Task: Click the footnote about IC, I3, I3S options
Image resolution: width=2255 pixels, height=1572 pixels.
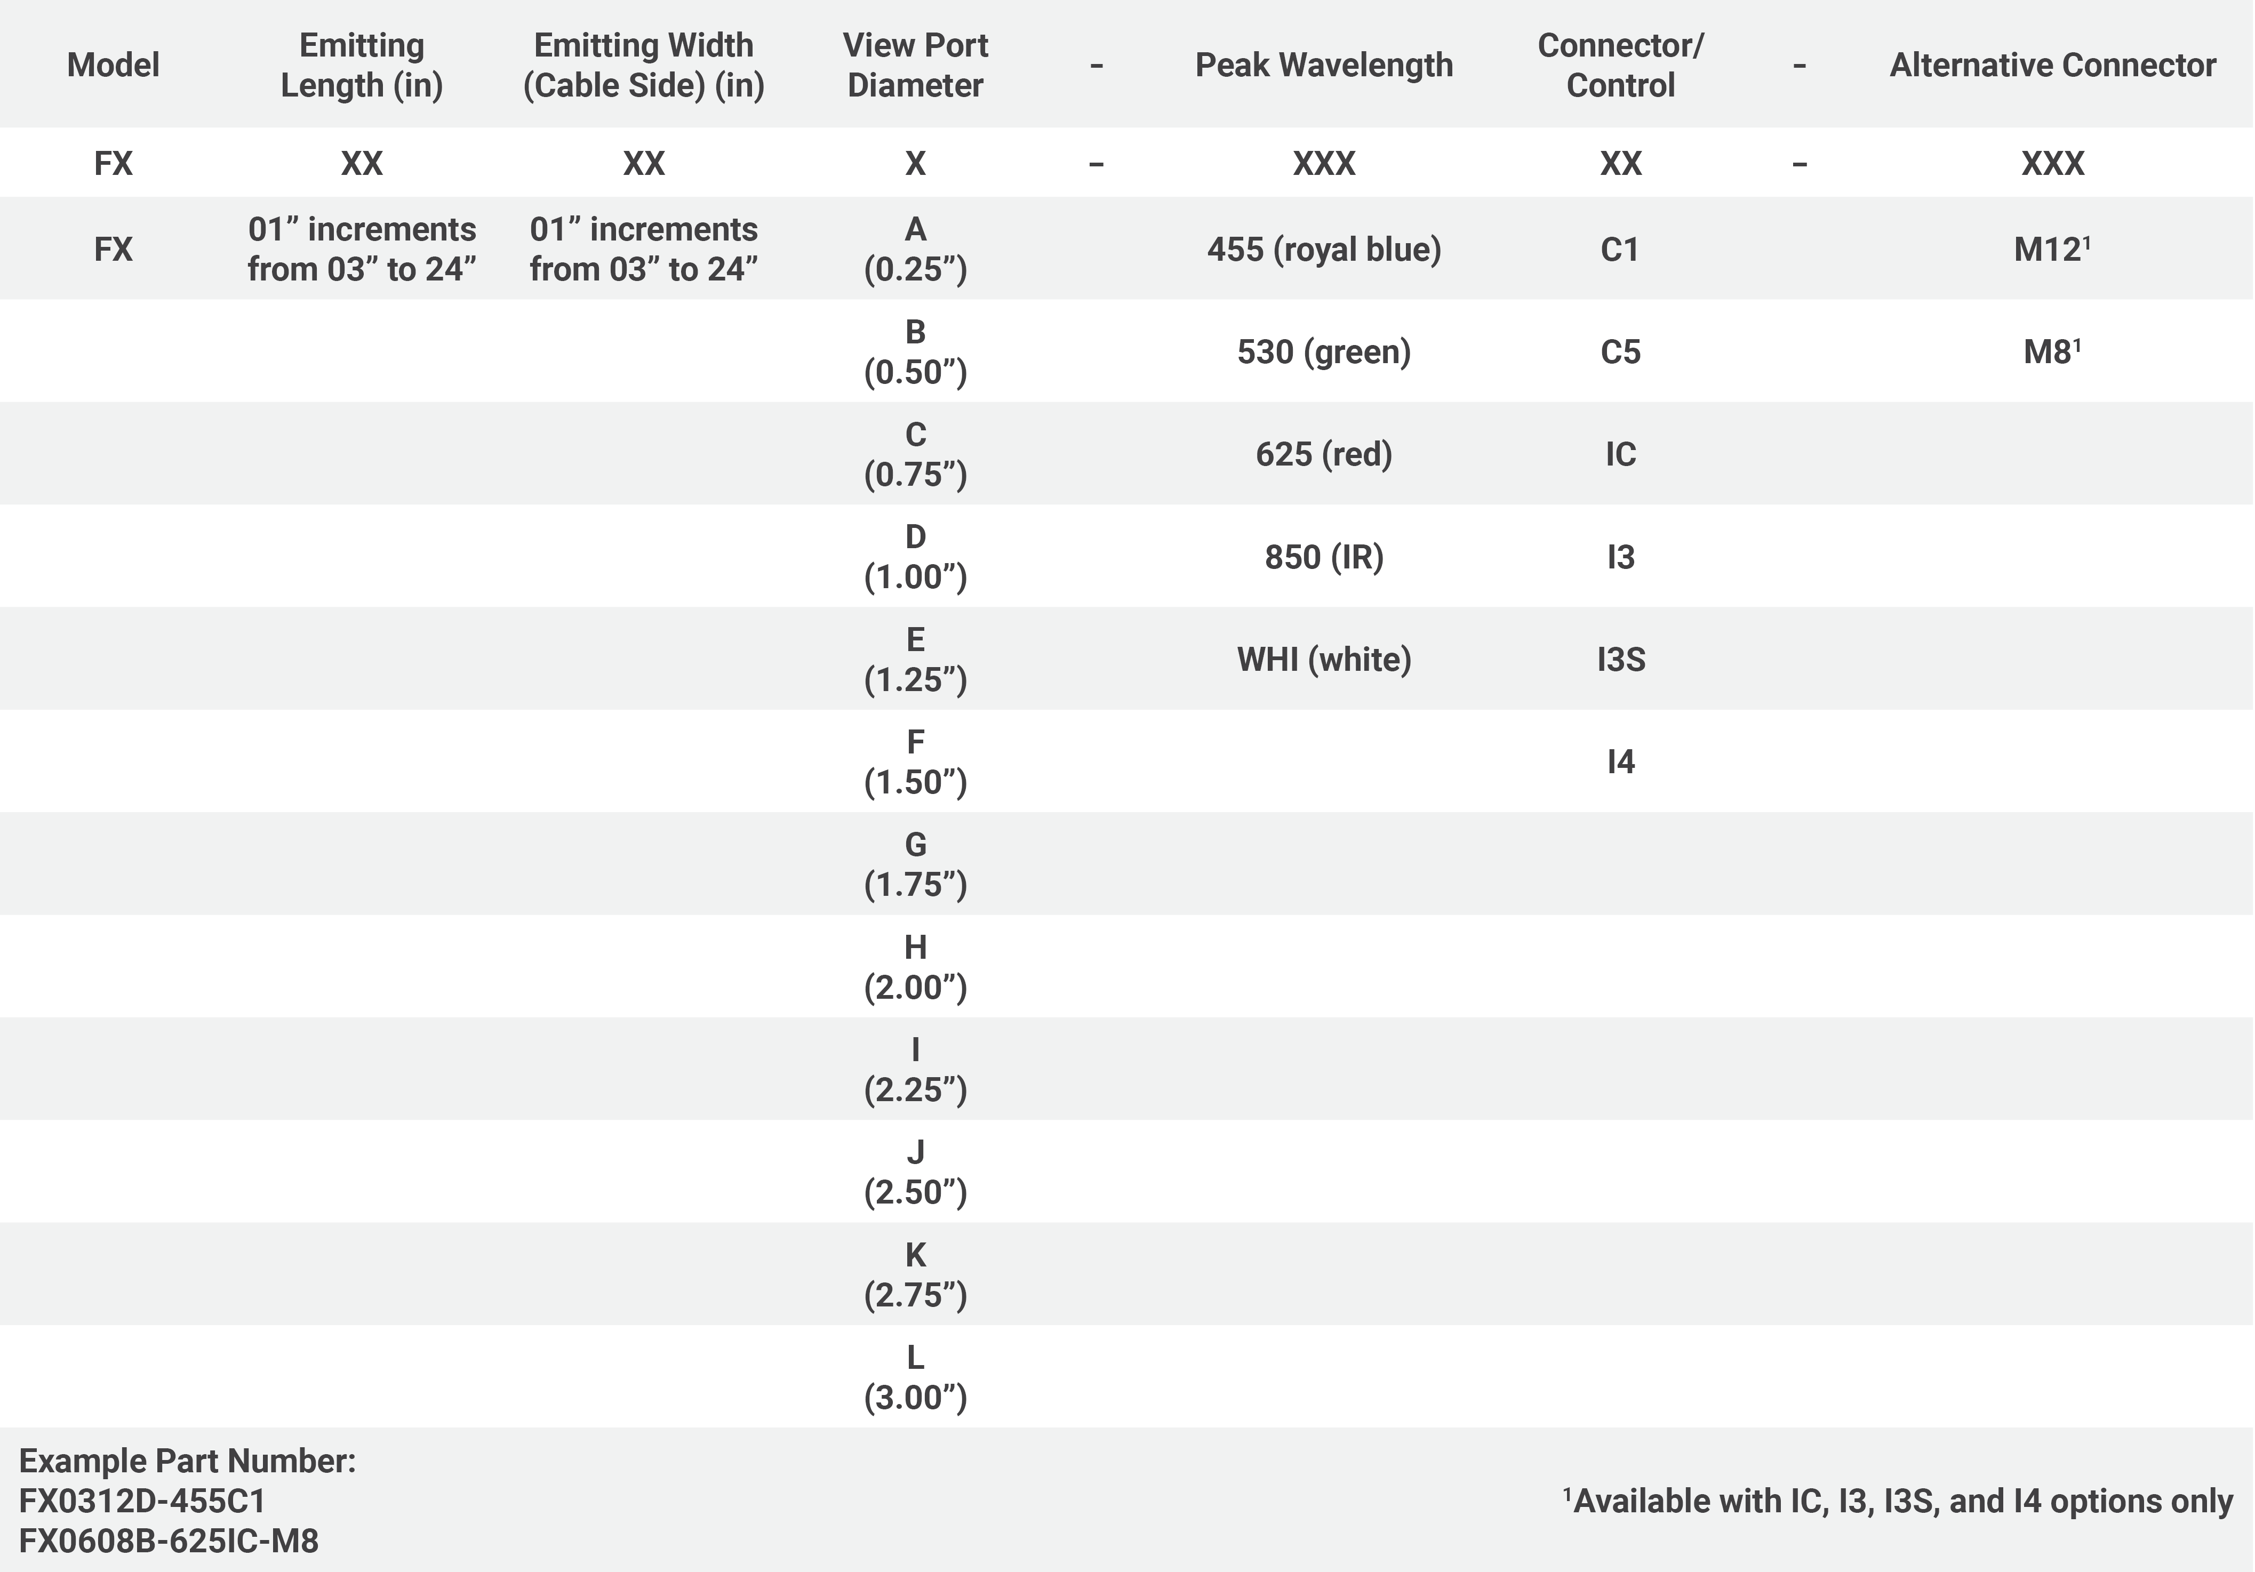Action: coord(1898,1501)
